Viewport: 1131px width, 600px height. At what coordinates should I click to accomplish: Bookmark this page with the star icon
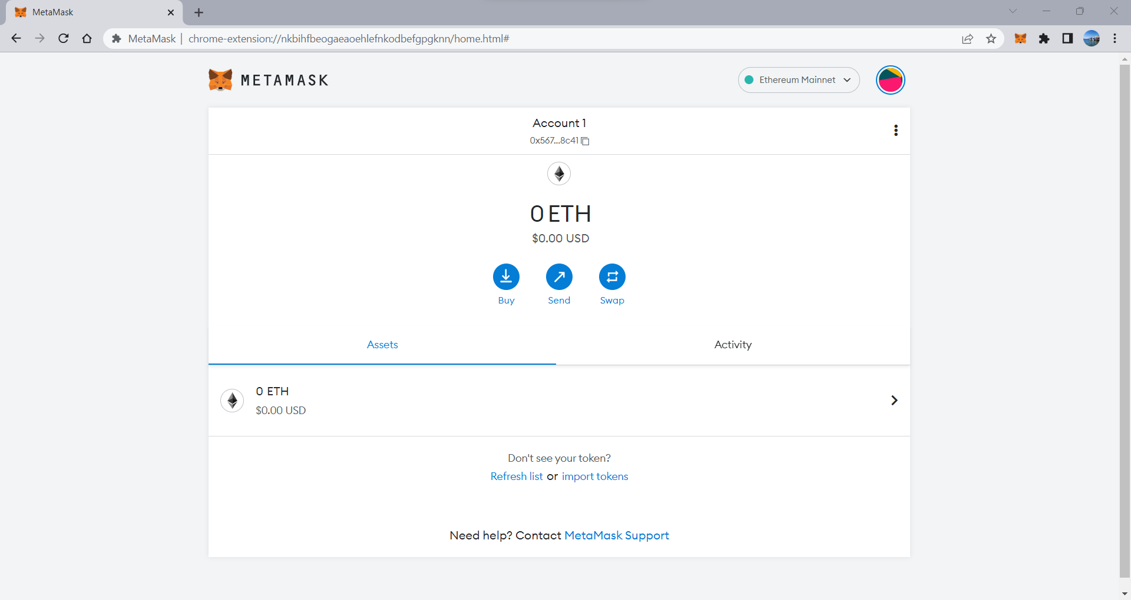(x=991, y=39)
